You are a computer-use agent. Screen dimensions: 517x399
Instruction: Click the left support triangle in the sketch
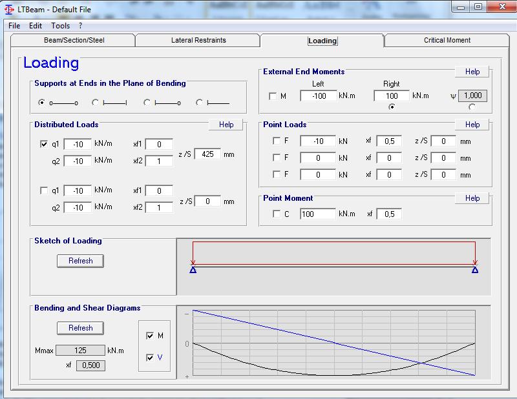(193, 270)
